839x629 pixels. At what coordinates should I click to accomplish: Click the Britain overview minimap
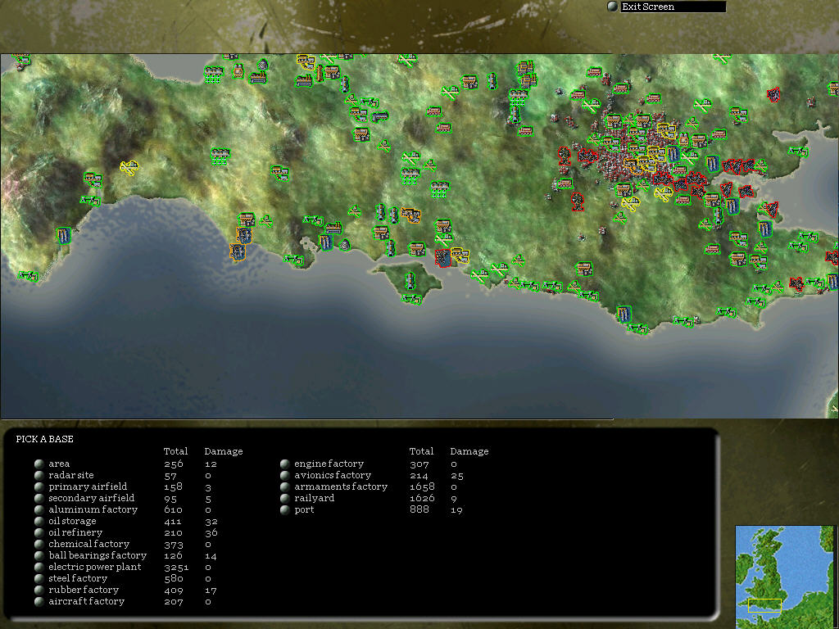coord(784,577)
